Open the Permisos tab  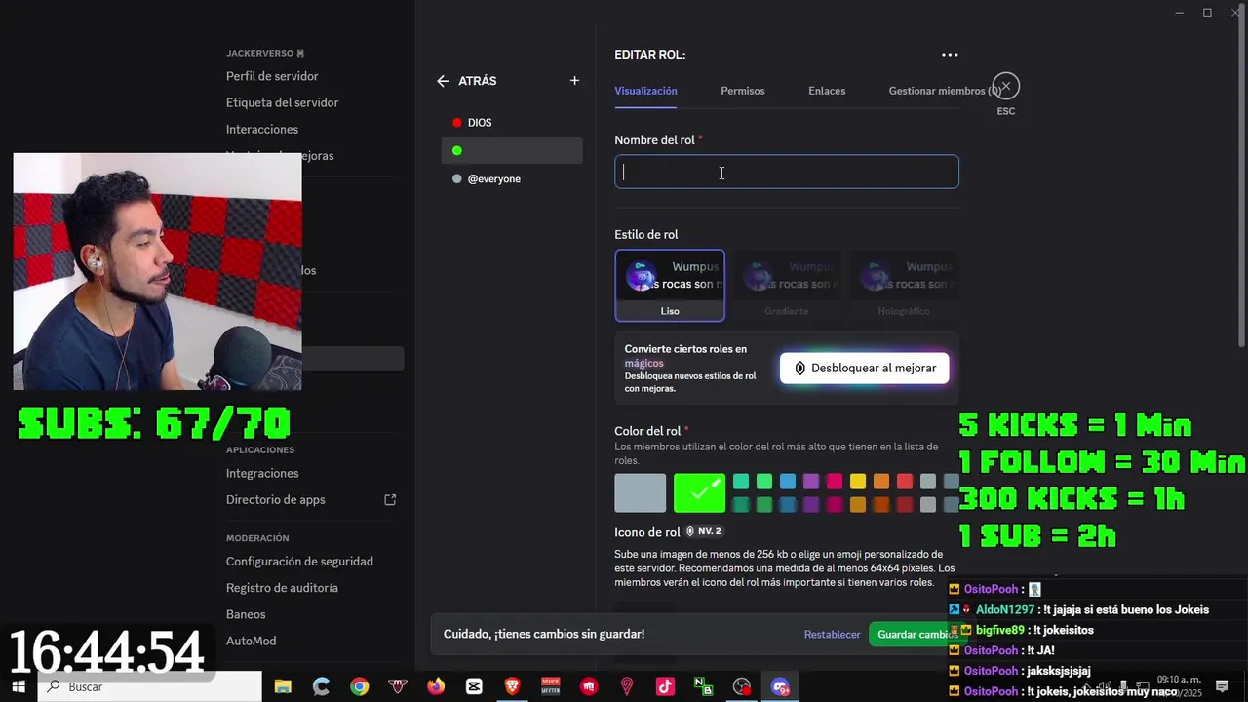[x=743, y=91]
